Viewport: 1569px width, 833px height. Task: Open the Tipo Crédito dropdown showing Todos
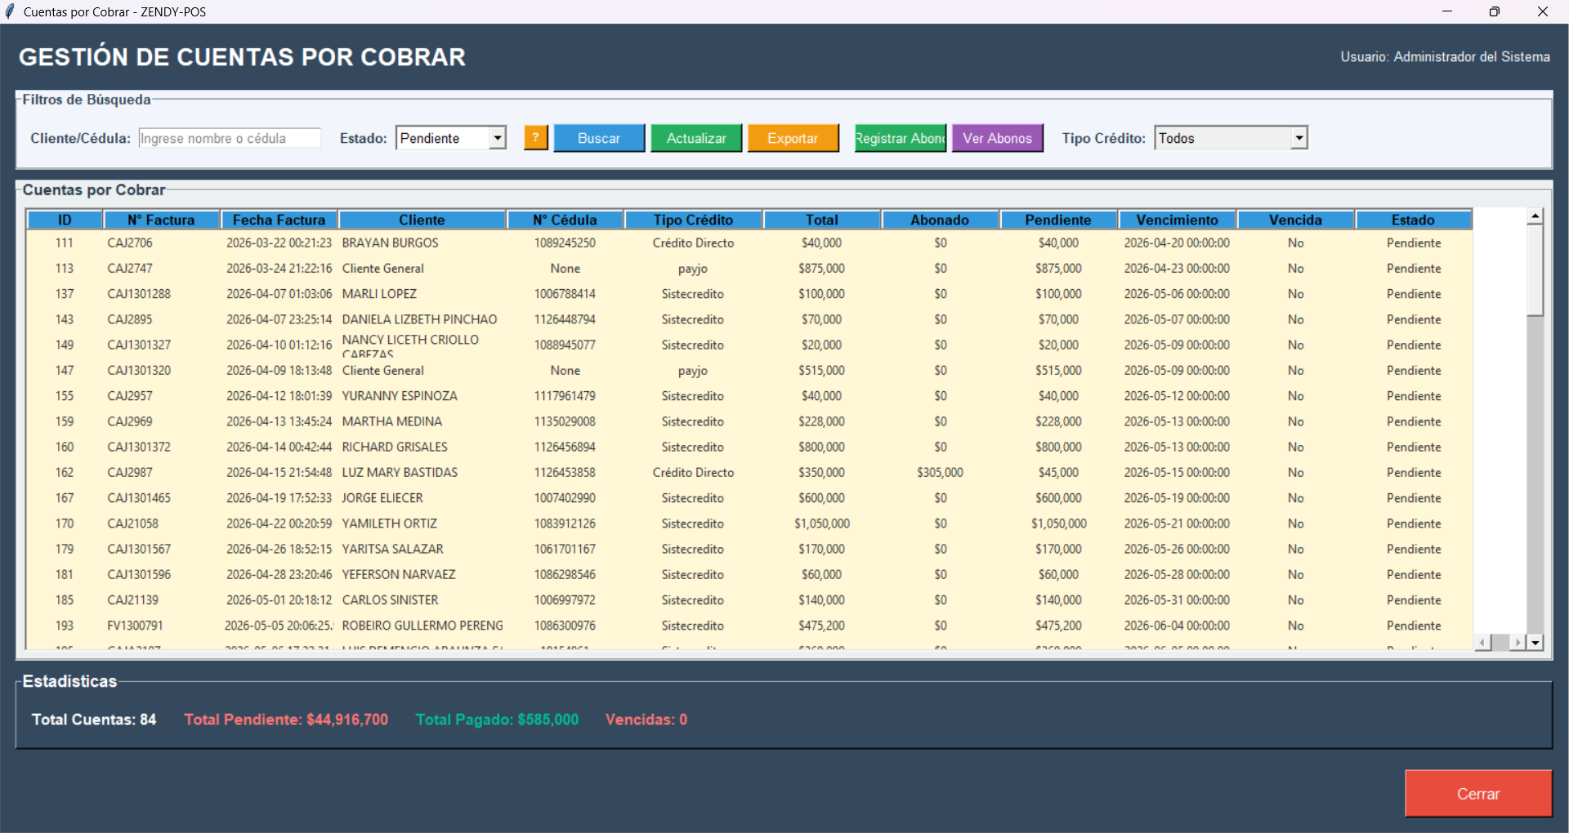[x=1231, y=138]
